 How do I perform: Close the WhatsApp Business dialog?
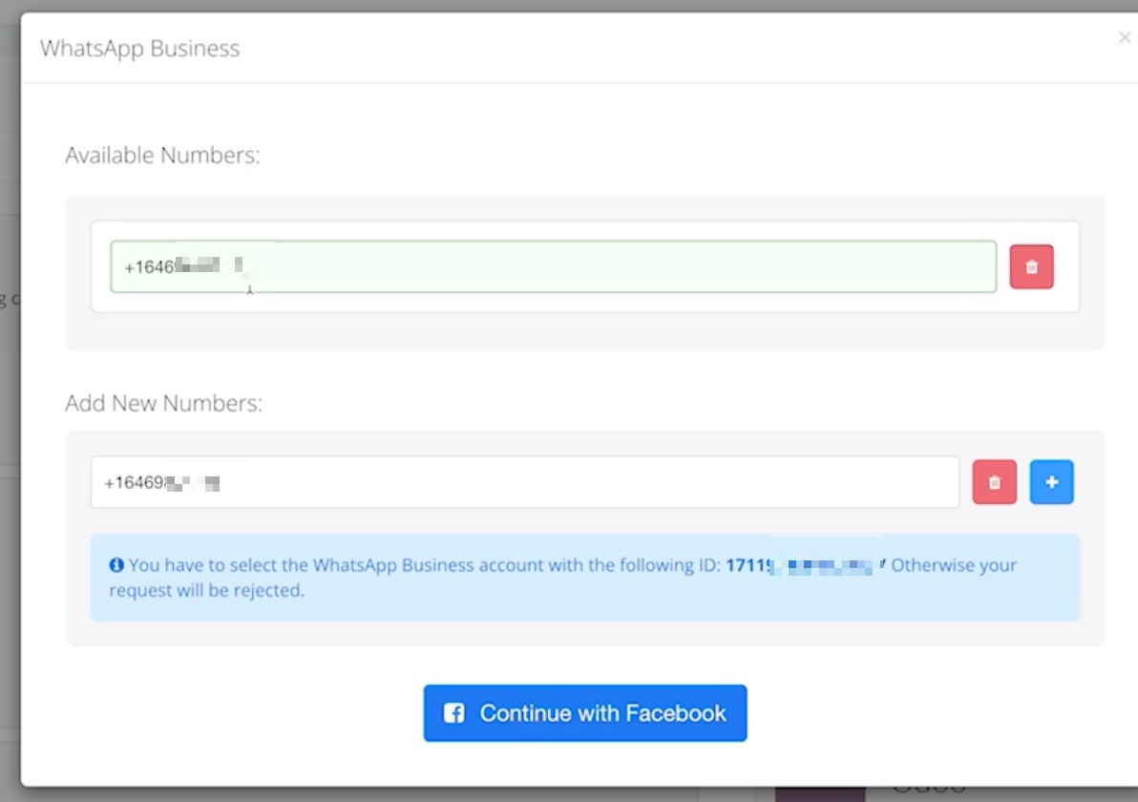[x=1125, y=37]
